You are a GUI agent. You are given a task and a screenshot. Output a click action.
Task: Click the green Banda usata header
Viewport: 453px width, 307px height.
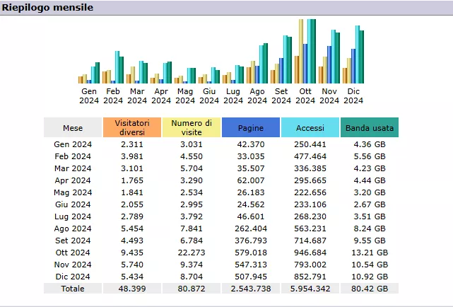pyautogui.click(x=370, y=127)
